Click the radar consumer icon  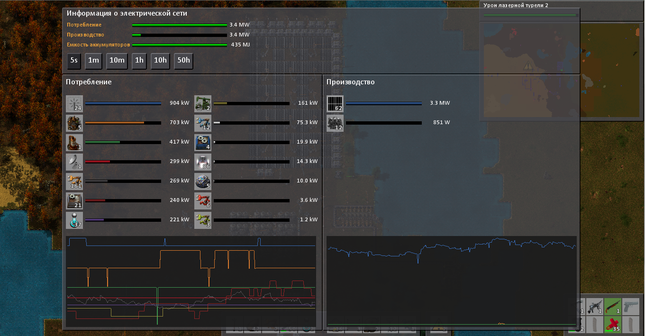(x=74, y=162)
